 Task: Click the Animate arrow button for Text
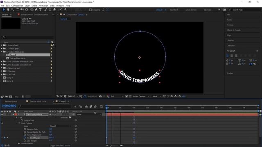click(70, 118)
